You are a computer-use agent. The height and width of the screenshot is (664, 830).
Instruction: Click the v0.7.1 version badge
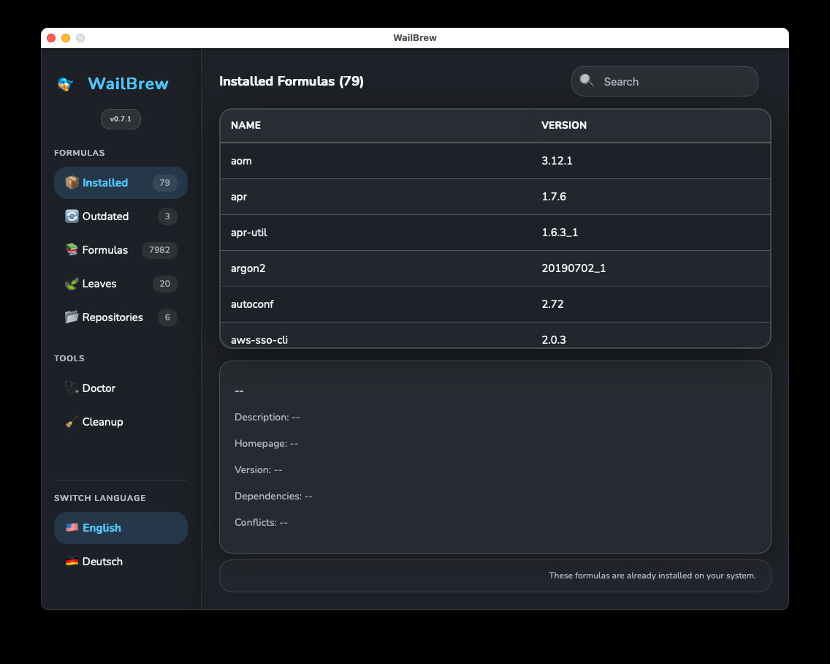coord(121,119)
